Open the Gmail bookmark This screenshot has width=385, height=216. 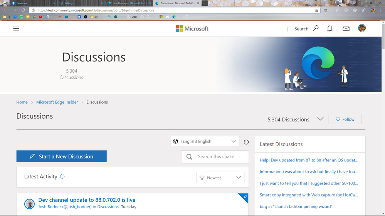[x=60, y=17]
